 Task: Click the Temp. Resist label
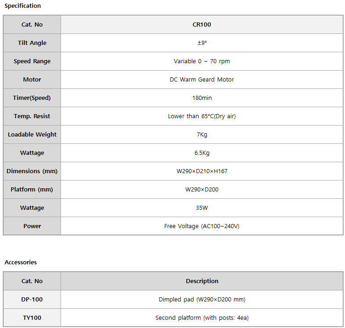32,116
